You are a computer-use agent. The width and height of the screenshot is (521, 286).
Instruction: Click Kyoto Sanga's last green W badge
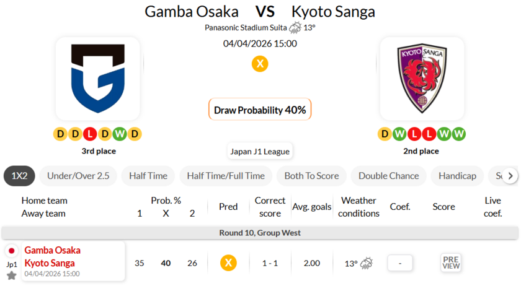click(x=458, y=134)
